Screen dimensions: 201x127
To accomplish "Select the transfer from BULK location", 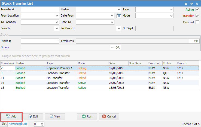I will (100, 88).
